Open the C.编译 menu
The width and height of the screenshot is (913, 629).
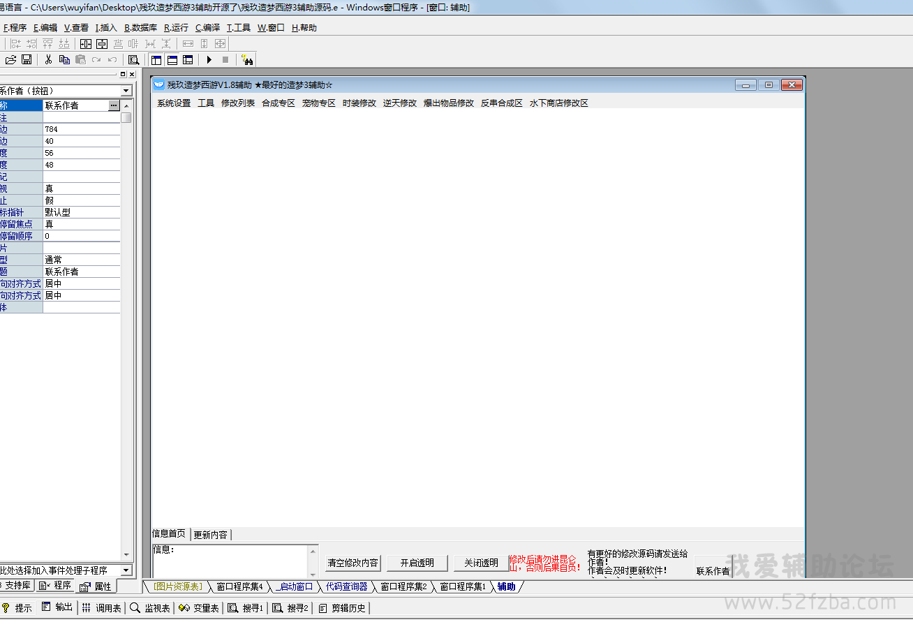(207, 28)
